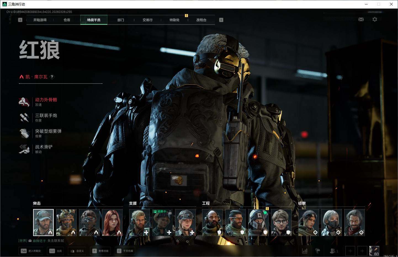Pick the night-vision goggles assault operator

point(89,223)
